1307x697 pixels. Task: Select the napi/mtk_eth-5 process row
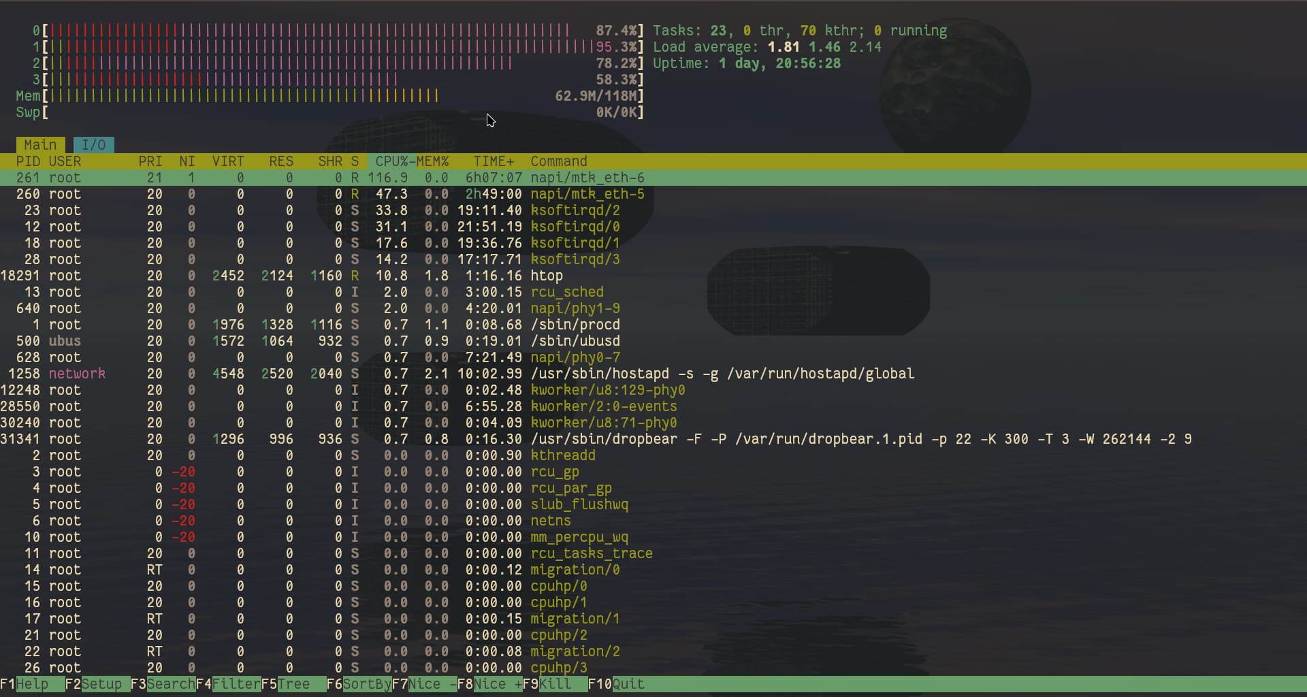point(587,194)
